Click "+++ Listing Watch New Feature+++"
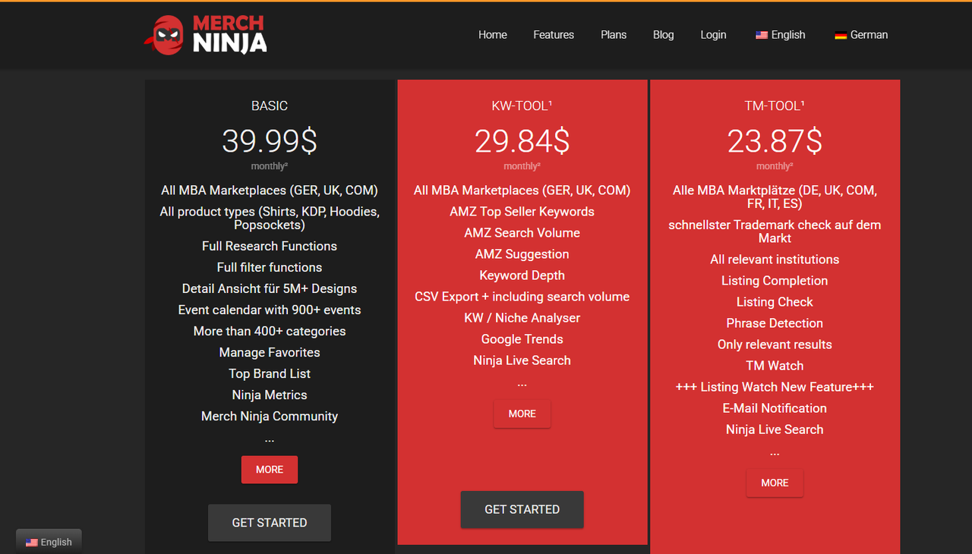 click(x=775, y=387)
